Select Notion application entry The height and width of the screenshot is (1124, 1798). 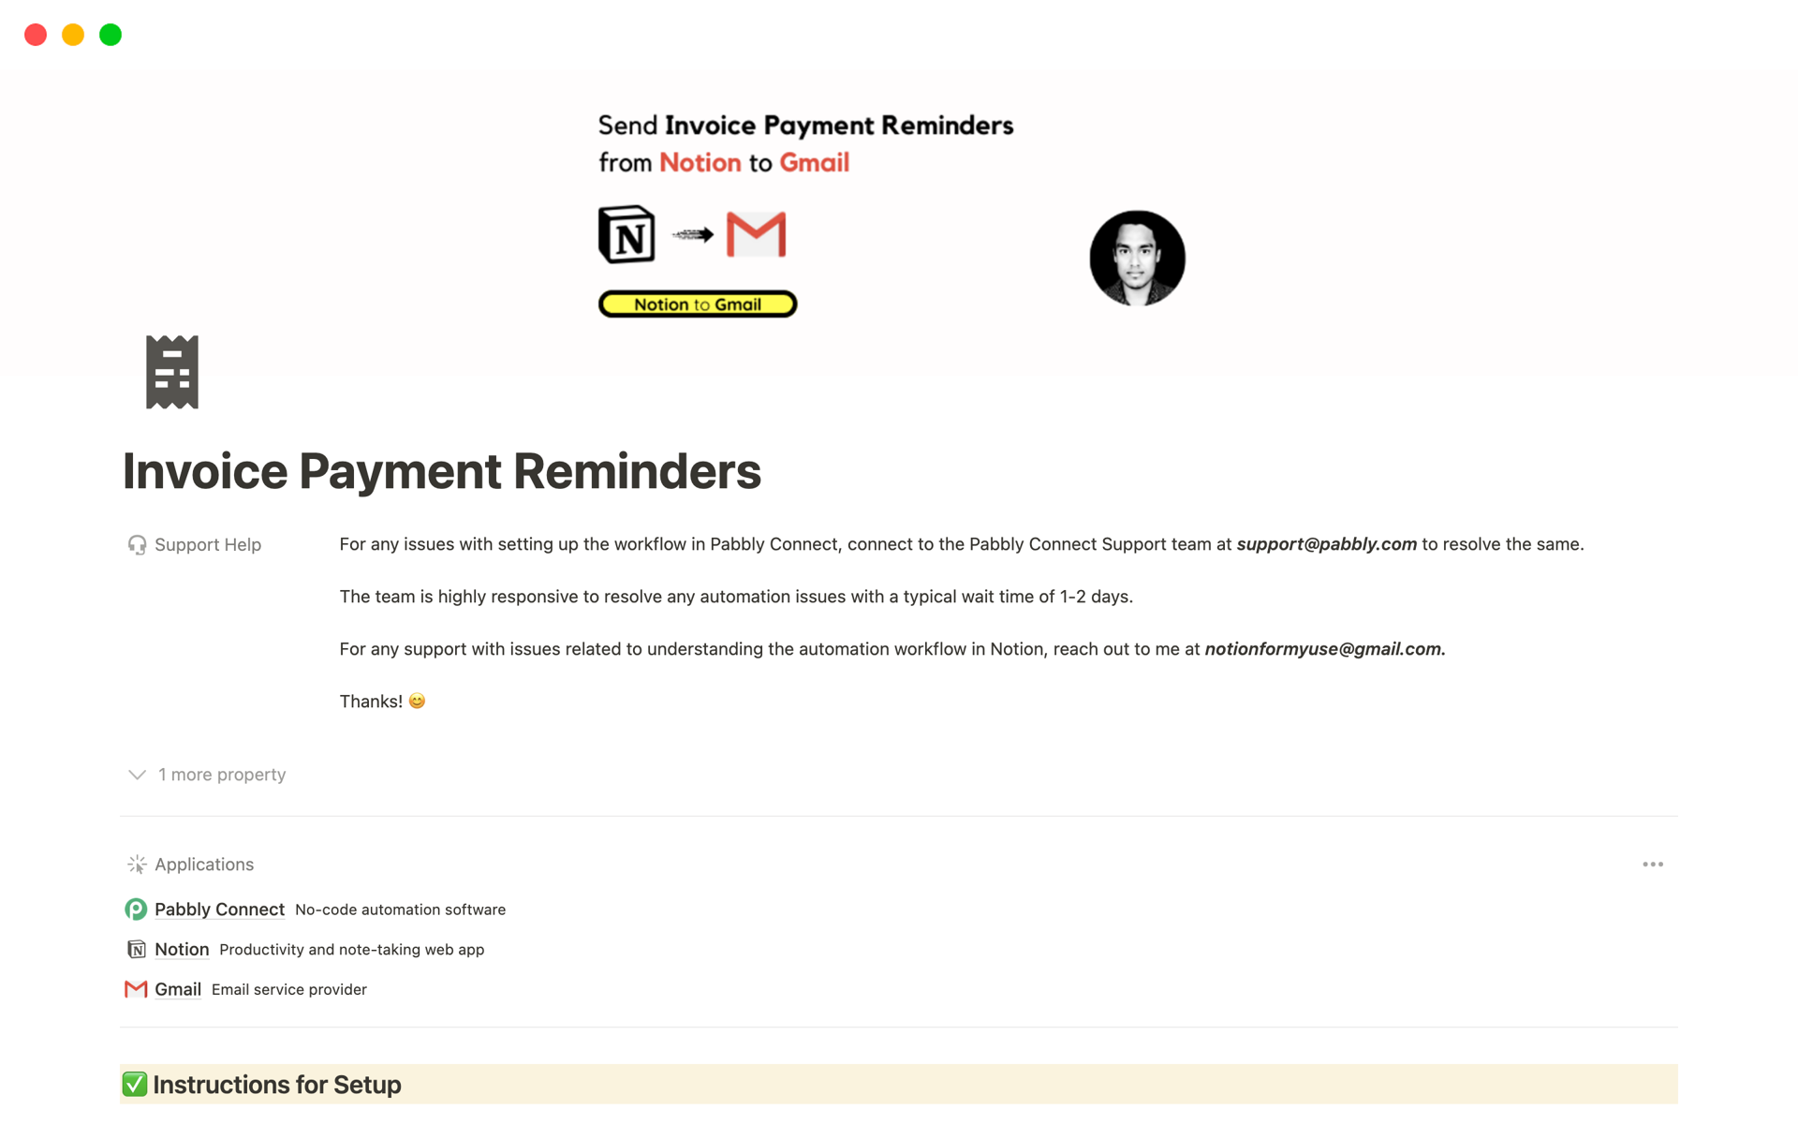click(180, 948)
